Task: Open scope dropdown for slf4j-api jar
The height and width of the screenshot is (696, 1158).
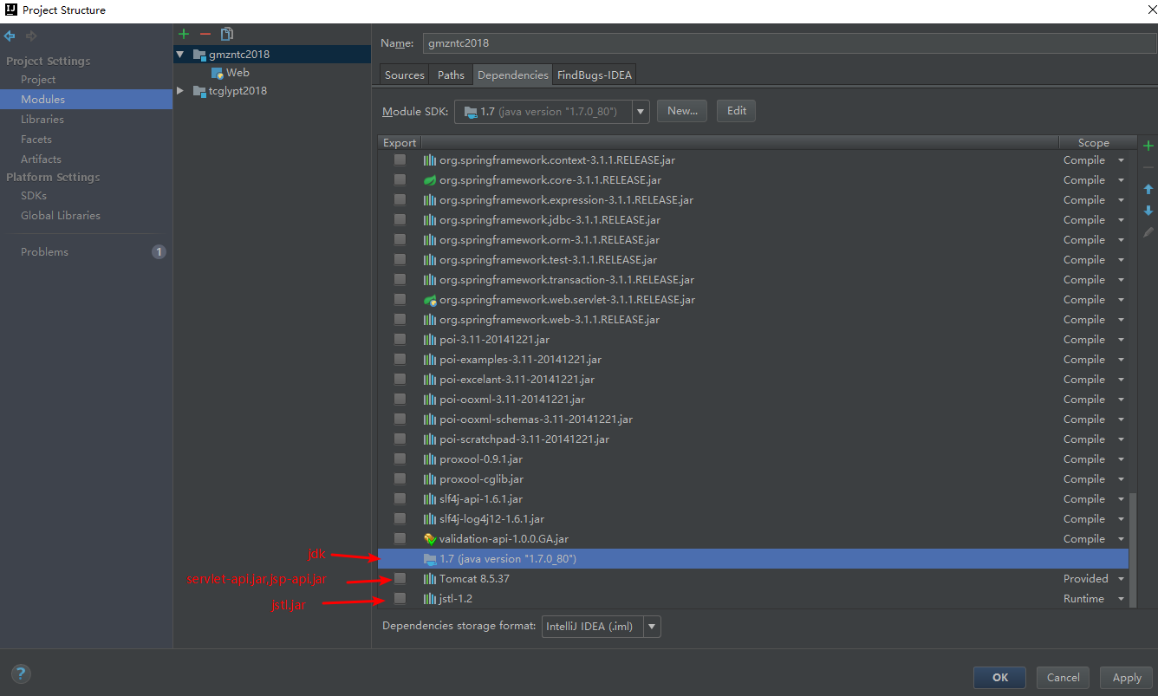Action: (1121, 499)
